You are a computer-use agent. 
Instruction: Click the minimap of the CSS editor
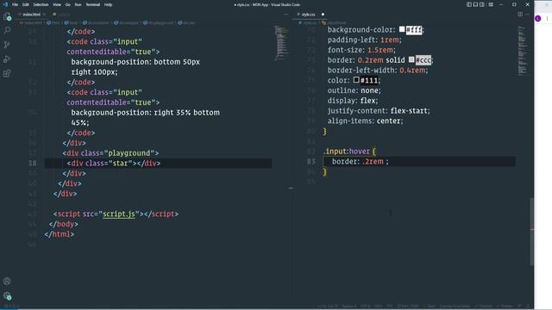(523, 50)
